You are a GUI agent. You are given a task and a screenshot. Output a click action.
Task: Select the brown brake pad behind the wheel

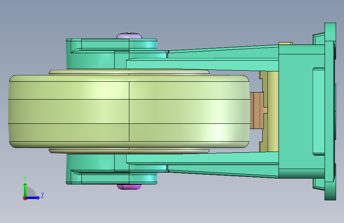257,110
